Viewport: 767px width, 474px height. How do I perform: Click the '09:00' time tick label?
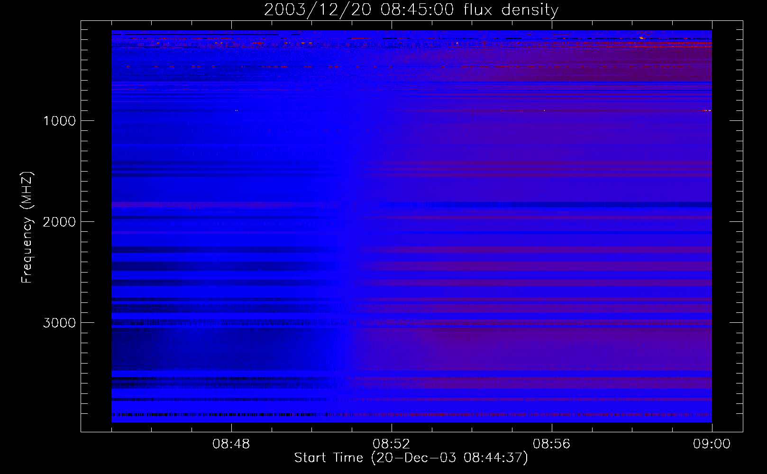coord(712,444)
